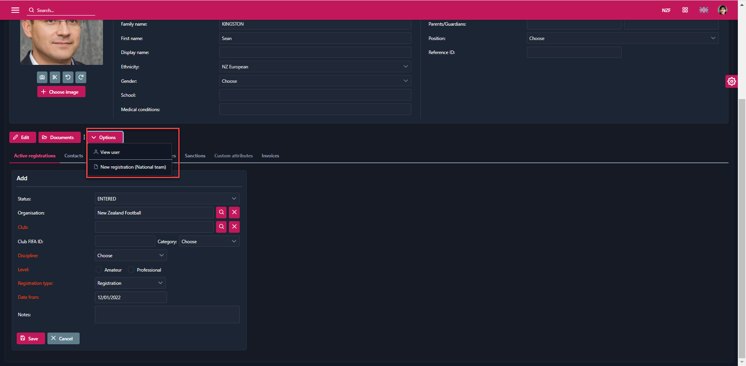The width and height of the screenshot is (746, 366).
Task: Switch to the Sanctions tab
Action: click(195, 156)
